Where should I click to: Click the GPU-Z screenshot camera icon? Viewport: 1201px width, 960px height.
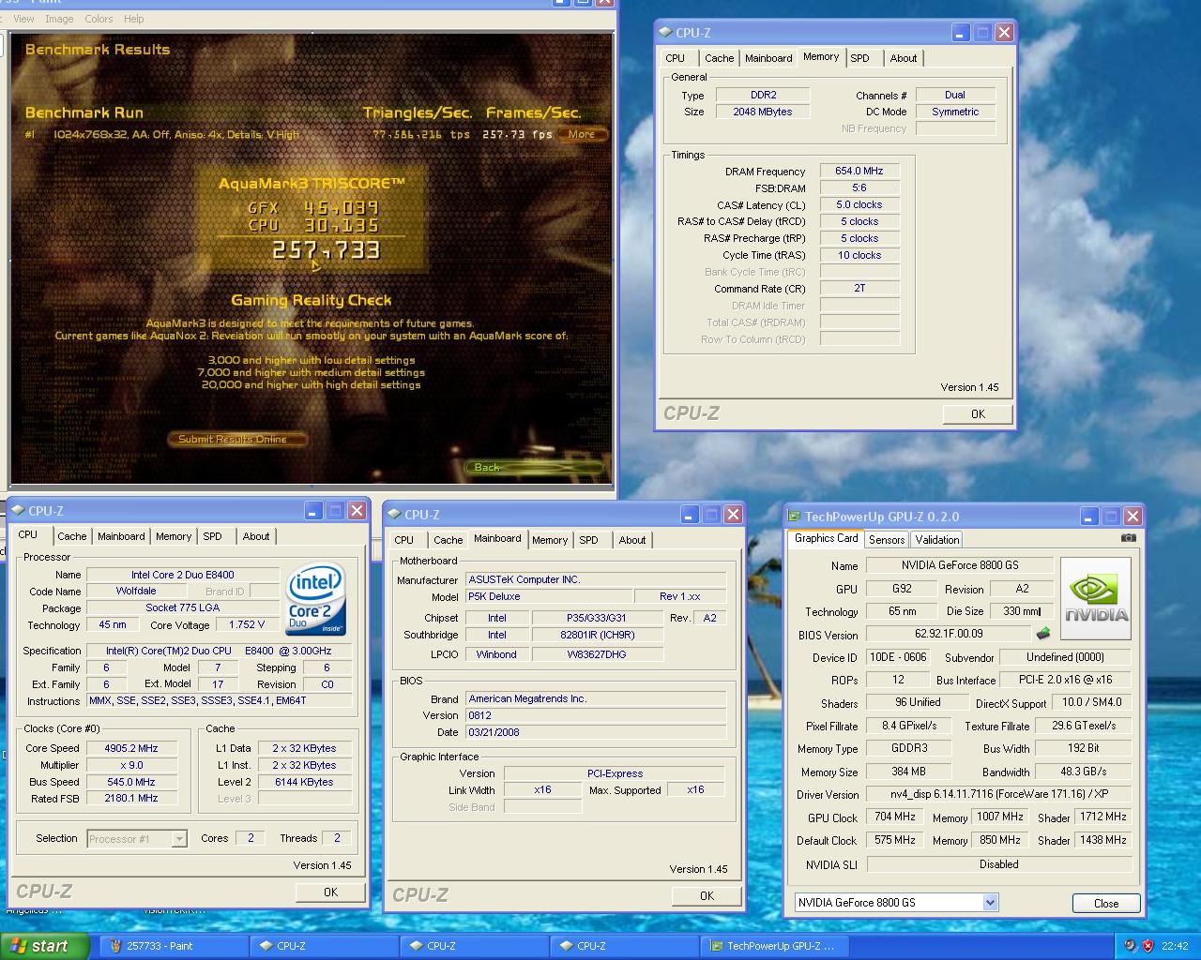(x=1128, y=538)
